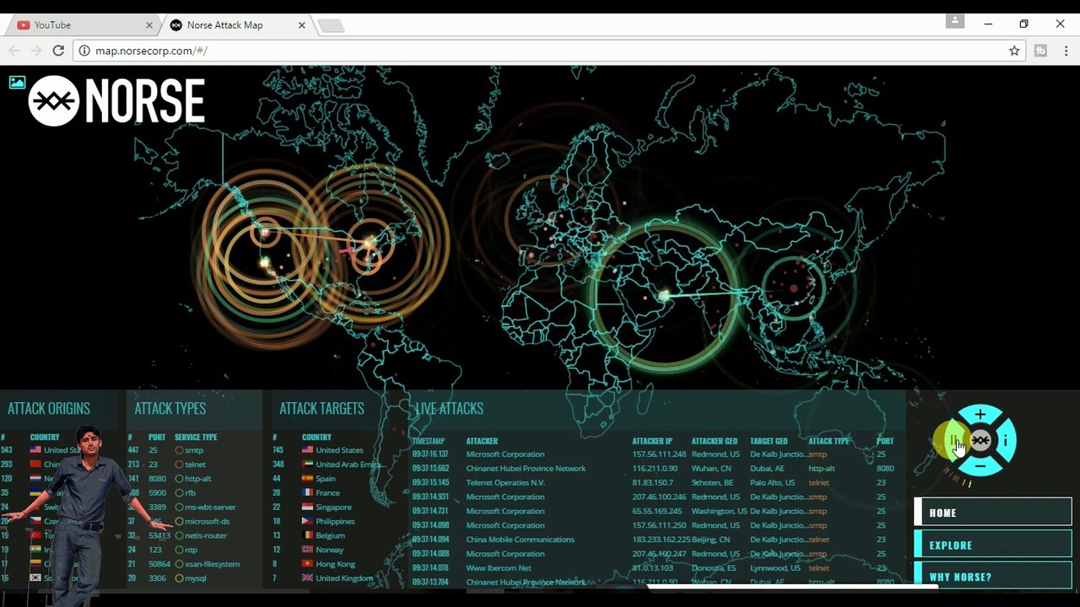This screenshot has width=1080, height=607.
Task: Click Belgium flag in Attack Targets
Action: pyautogui.click(x=307, y=535)
